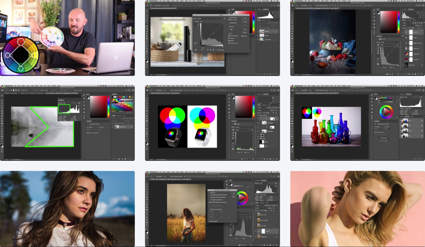
Task: Select the Light (0-255) radio in the Curves dialog
Action: pos(229,20)
